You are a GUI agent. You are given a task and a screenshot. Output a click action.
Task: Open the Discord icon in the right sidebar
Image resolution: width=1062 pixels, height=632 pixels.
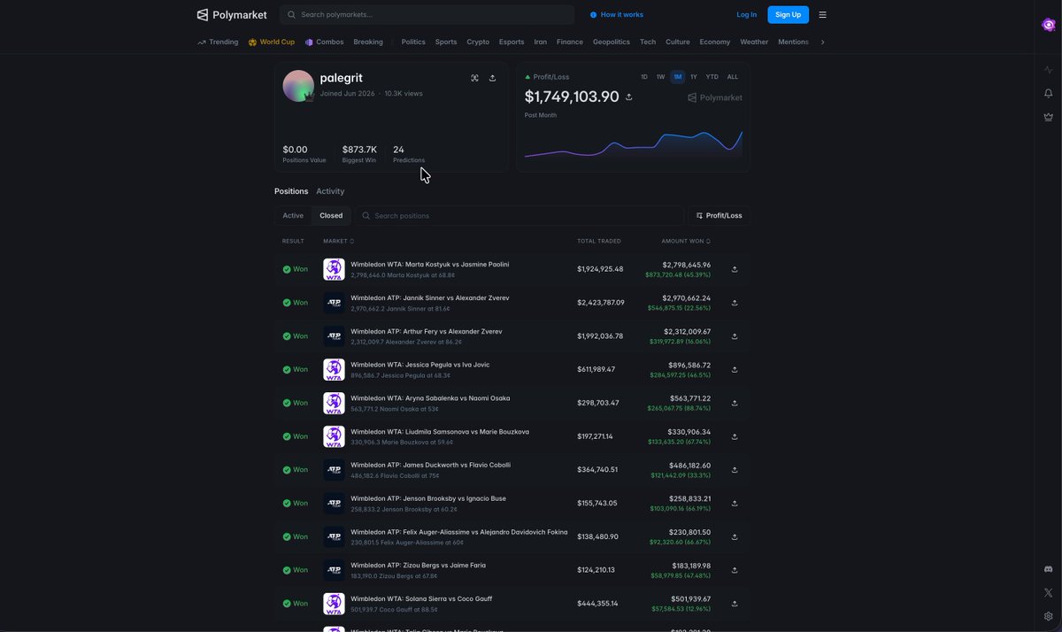click(x=1049, y=569)
